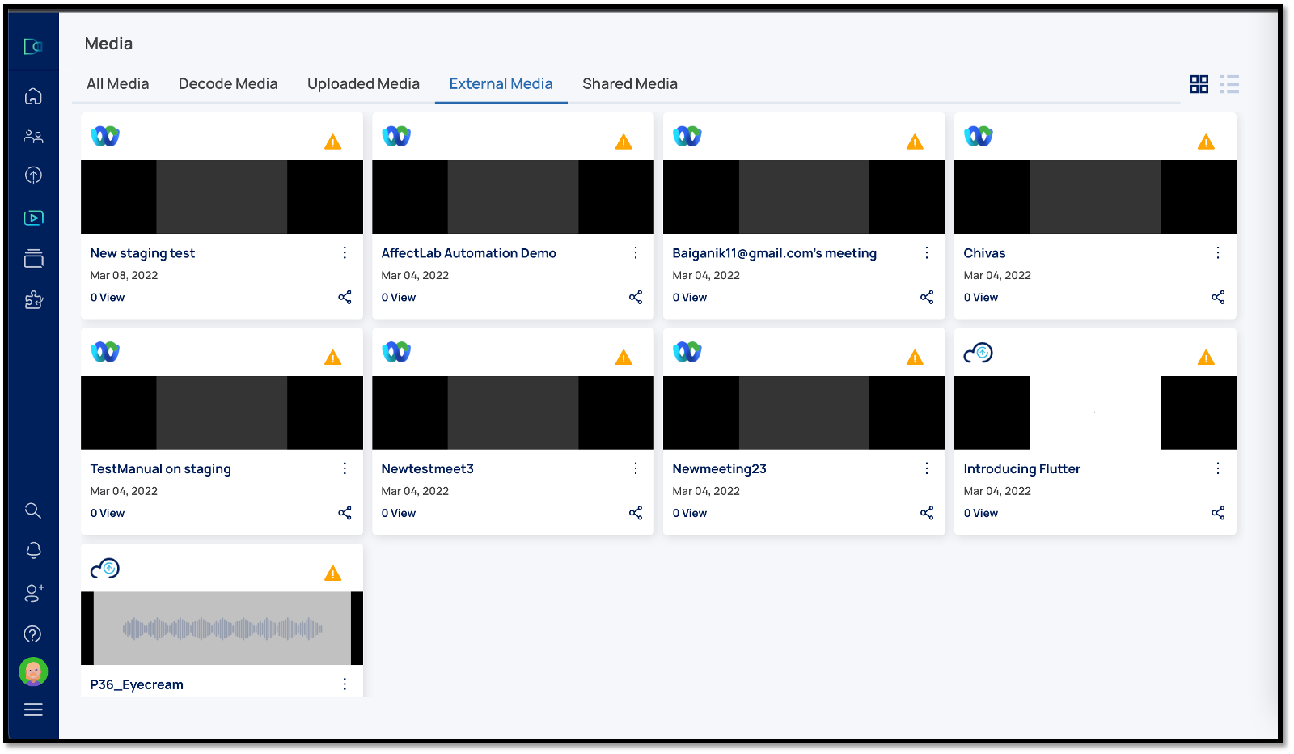
Task: Open the Introducing Flutter title
Action: tap(1021, 468)
